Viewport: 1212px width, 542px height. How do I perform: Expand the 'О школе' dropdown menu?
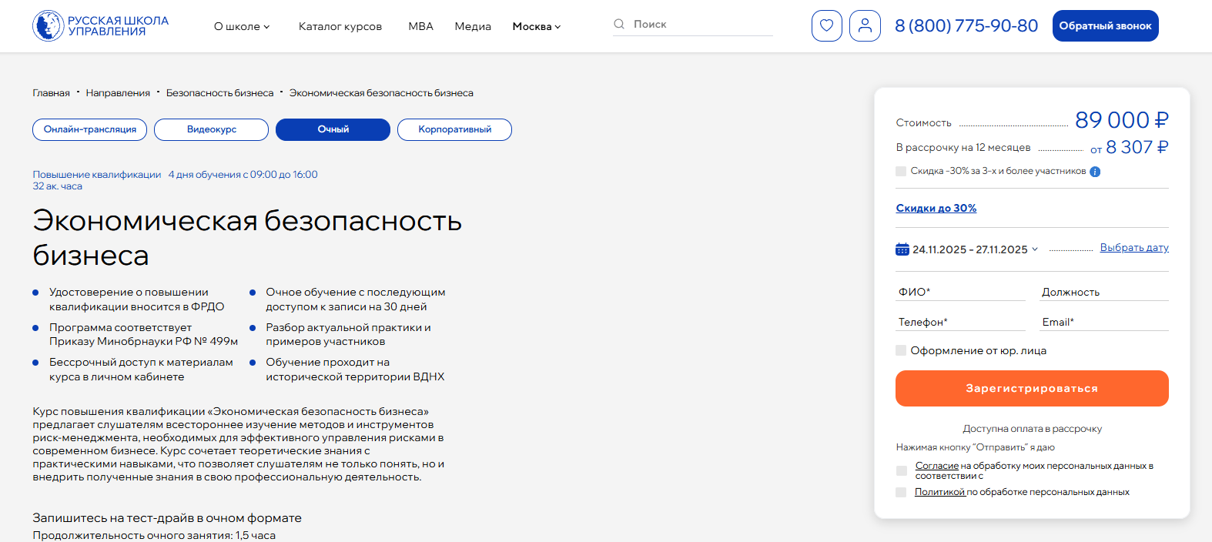click(x=241, y=26)
